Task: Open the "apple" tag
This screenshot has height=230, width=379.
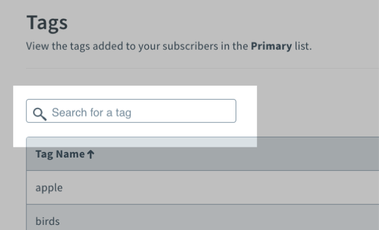Action: point(49,188)
